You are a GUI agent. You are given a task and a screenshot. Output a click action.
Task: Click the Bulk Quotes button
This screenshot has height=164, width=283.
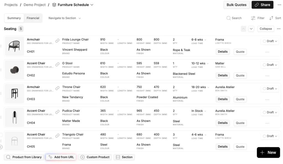237,5
